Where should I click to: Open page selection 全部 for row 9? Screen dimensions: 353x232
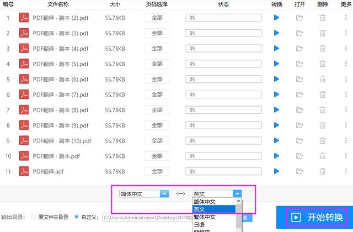point(157,140)
